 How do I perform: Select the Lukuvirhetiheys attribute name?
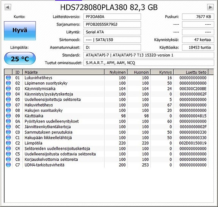38,78
